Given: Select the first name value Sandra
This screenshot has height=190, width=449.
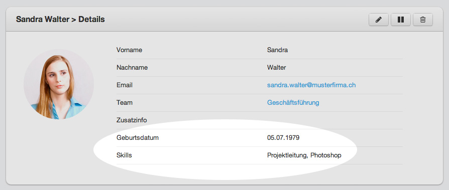Looking at the screenshot, I should point(277,50).
